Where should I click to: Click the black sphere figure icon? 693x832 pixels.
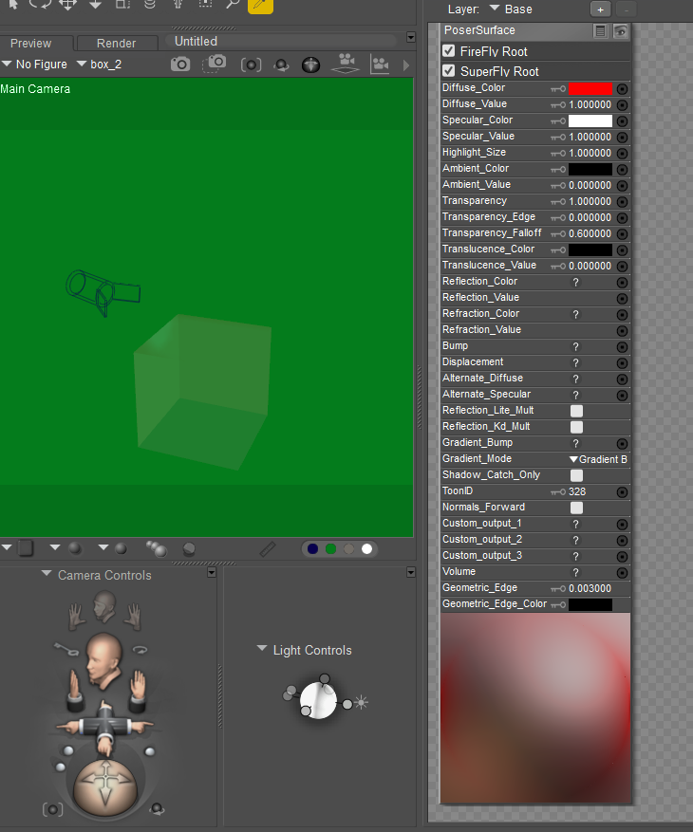(310, 65)
